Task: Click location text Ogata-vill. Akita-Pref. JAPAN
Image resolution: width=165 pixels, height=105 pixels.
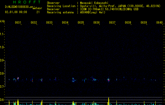Action: 103,6
